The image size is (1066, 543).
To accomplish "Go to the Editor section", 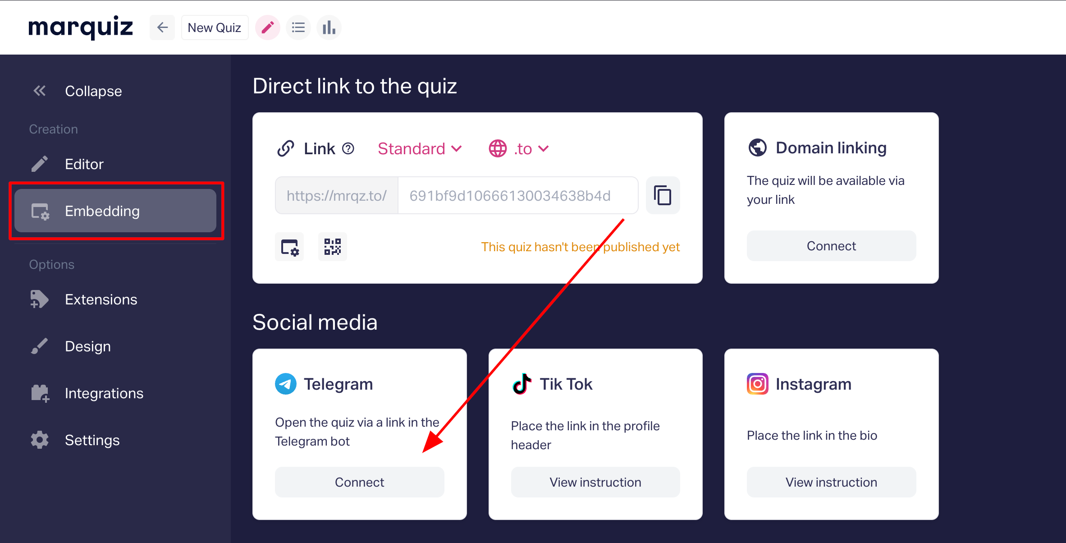I will tap(84, 164).
